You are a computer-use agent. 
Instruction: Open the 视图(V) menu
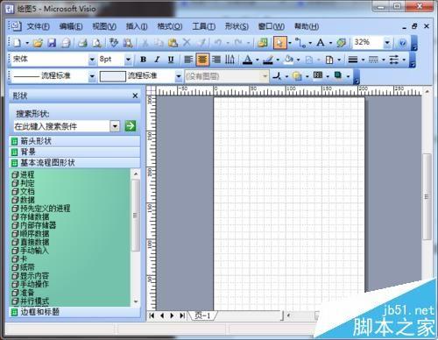point(104,26)
